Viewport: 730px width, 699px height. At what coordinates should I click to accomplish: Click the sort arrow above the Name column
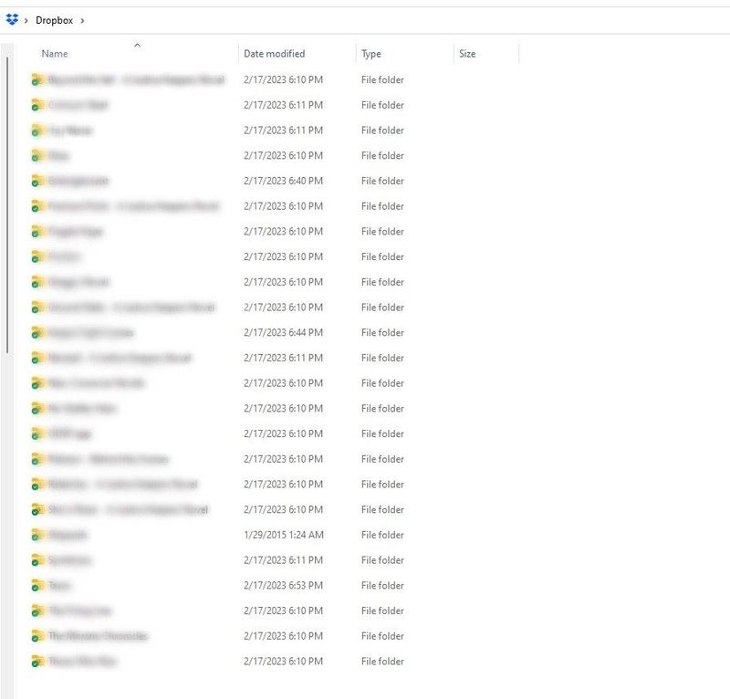click(x=138, y=46)
